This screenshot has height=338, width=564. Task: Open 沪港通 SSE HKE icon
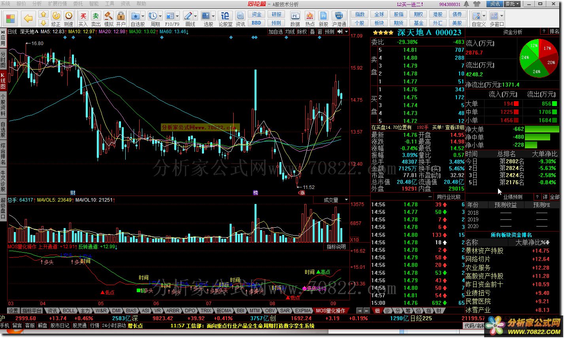click(x=339, y=16)
